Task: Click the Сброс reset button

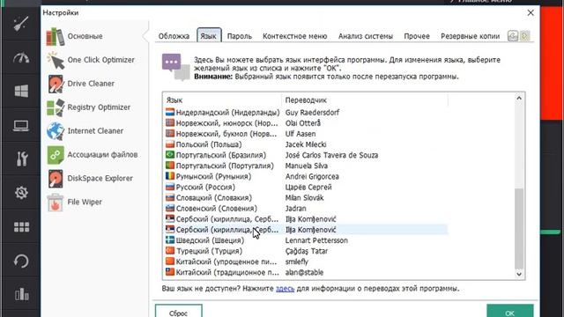Action: point(178,311)
